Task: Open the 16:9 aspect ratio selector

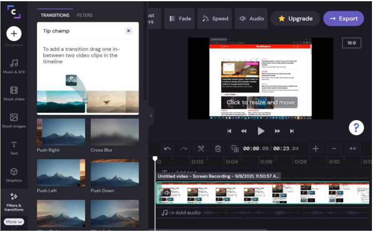Action: pyautogui.click(x=351, y=43)
